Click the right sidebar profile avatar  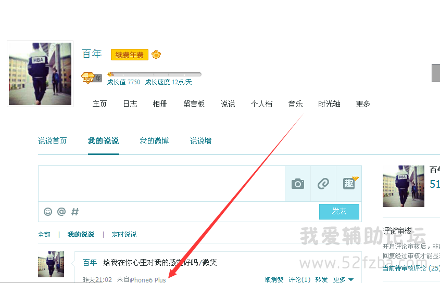tap(404, 186)
